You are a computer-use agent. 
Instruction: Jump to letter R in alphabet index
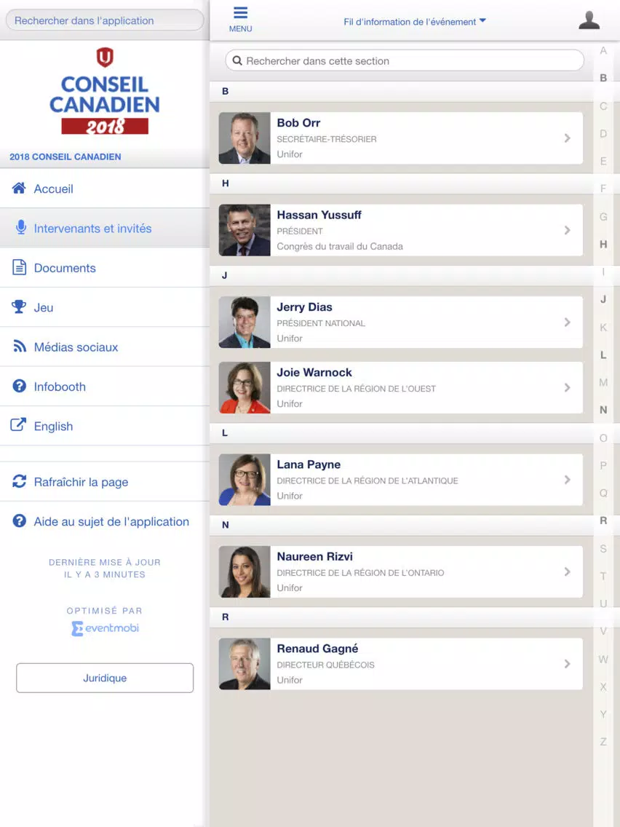pyautogui.click(x=603, y=521)
